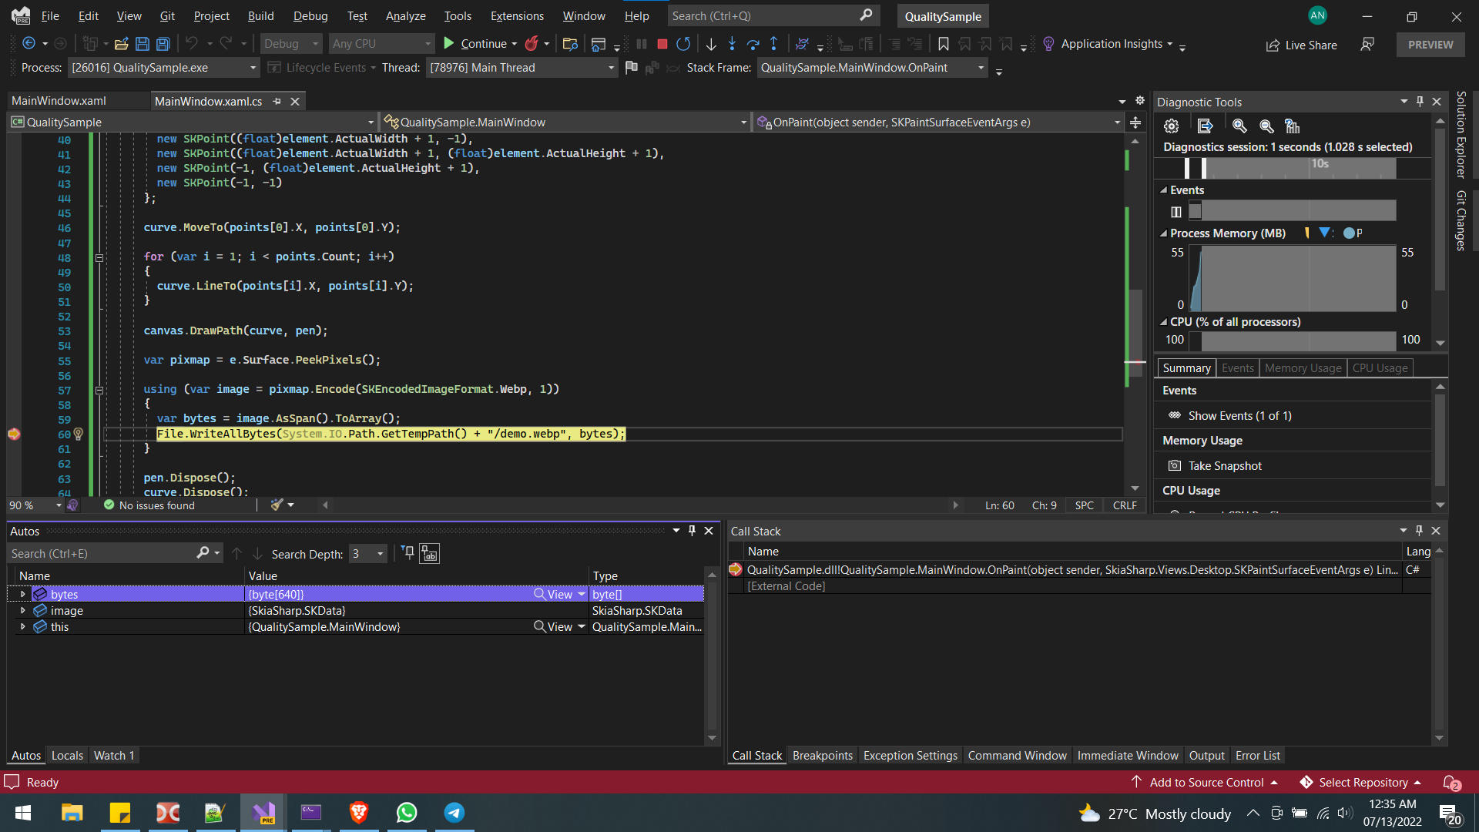Click Show Events (1 of 1)
This screenshot has width=1479, height=832.
pyautogui.click(x=1239, y=415)
